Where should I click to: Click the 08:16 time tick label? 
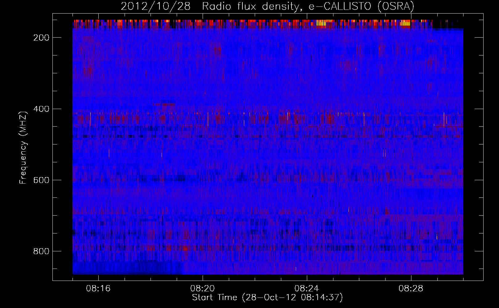coord(98,289)
